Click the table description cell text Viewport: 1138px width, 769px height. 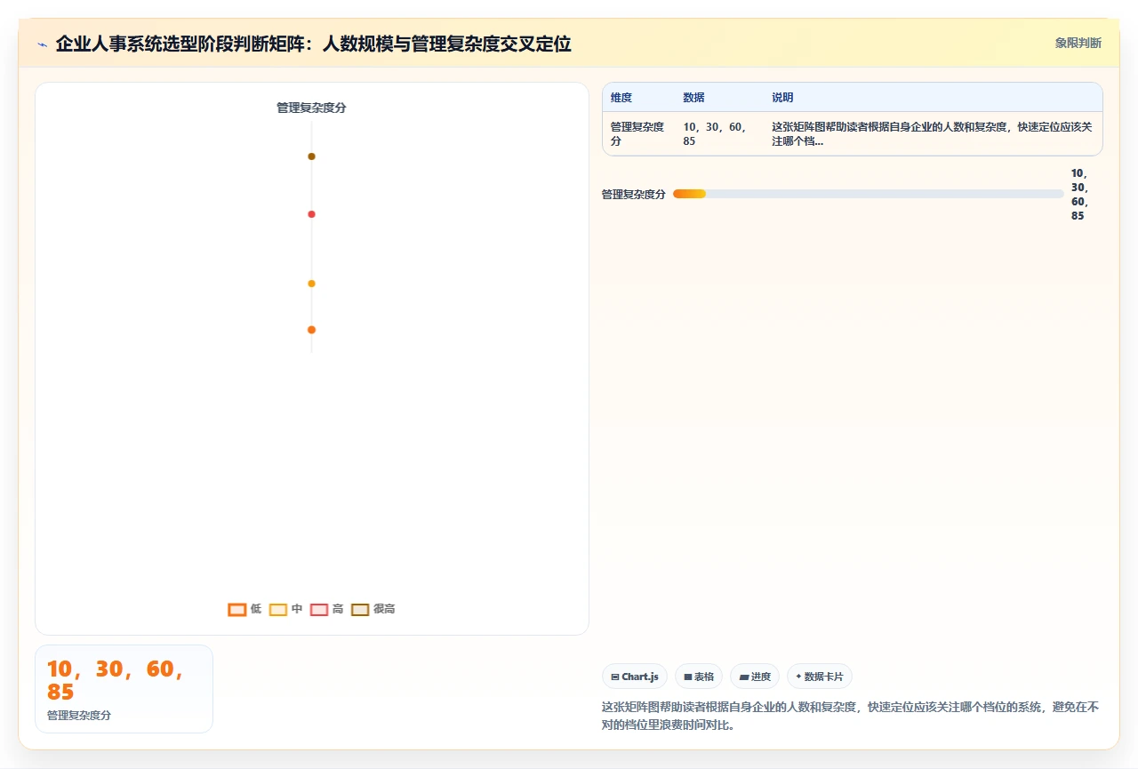pos(932,134)
